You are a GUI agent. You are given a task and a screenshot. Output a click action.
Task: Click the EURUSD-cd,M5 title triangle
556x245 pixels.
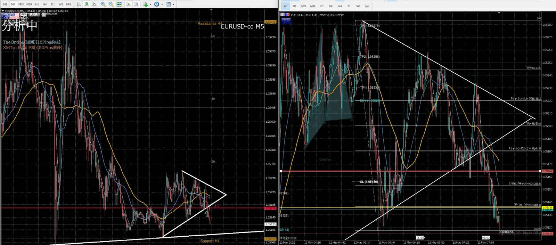click(x=3, y=11)
